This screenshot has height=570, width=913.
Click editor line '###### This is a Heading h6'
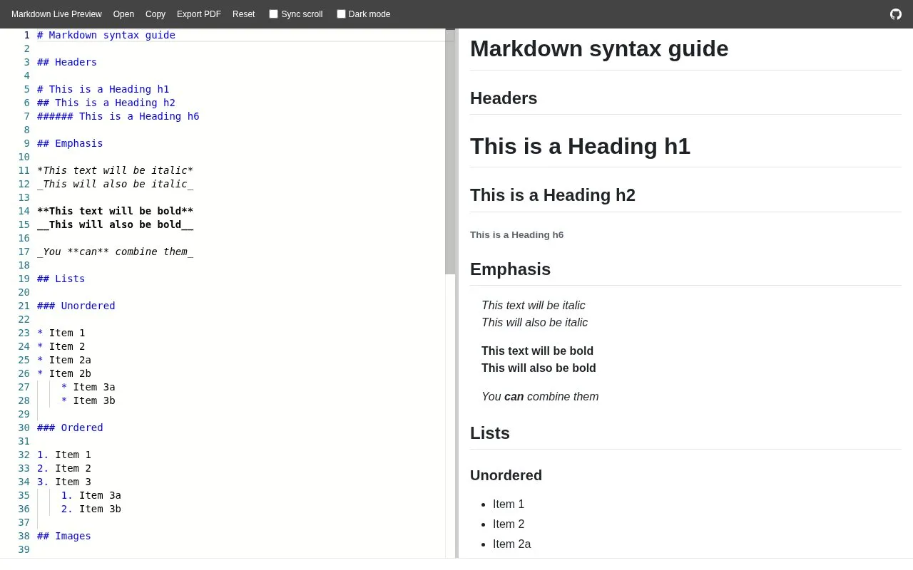118,116
